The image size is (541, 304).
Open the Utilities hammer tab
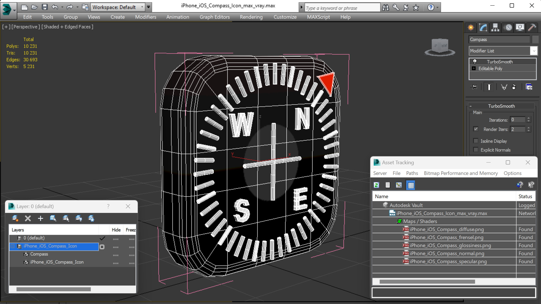[x=532, y=28]
